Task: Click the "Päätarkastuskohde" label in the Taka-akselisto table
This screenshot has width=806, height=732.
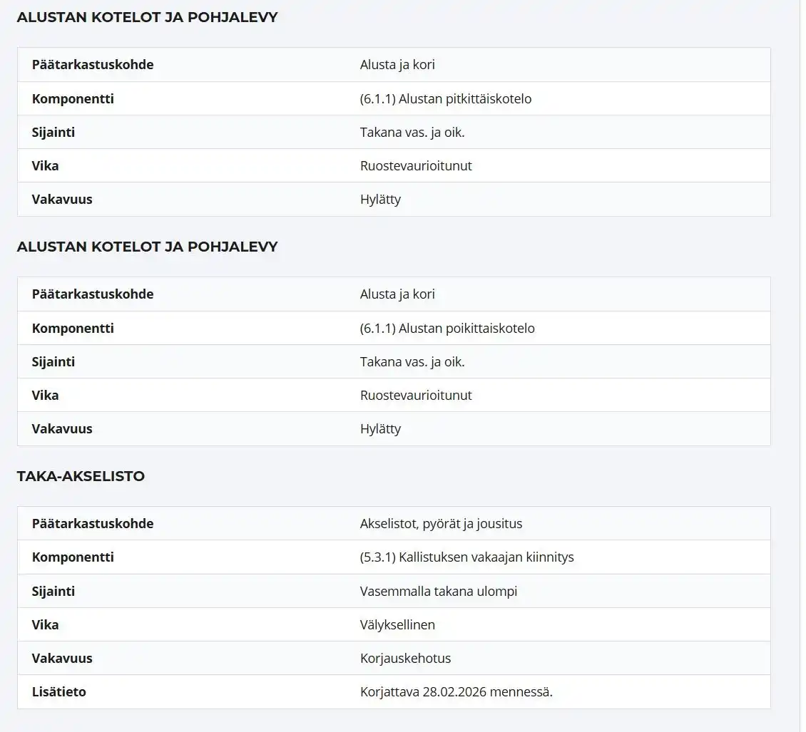Action: [93, 524]
